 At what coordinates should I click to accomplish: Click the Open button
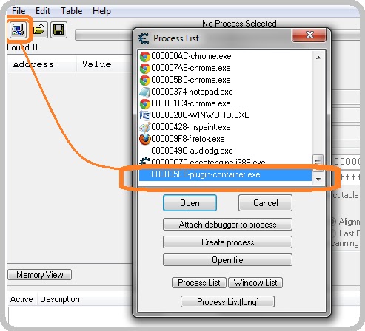(x=190, y=203)
